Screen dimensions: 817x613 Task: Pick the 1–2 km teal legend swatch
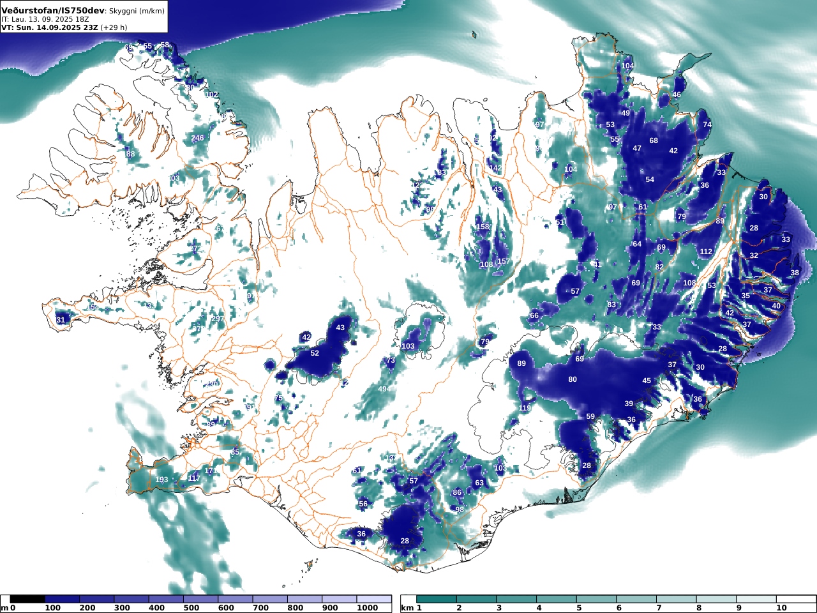tap(437, 599)
